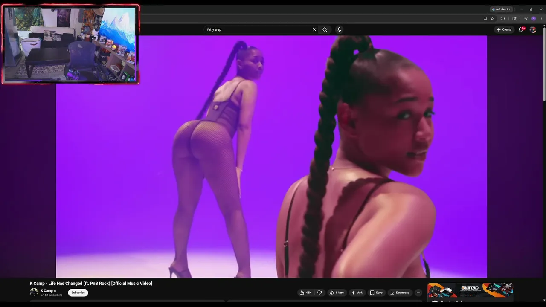Clear the search text with X

314,29
